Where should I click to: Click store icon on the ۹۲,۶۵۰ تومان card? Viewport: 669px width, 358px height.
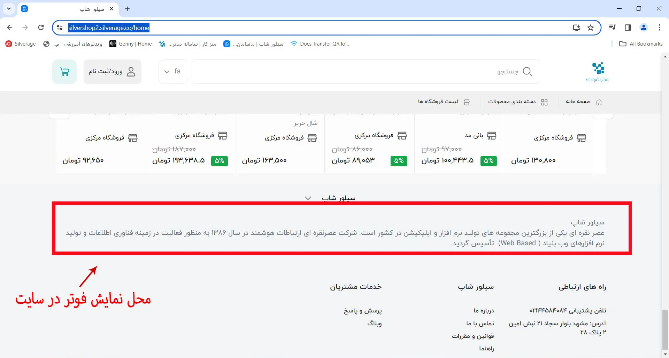pyautogui.click(x=133, y=138)
